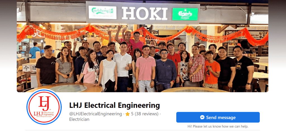Open the LHJ circular logo profile picture
This screenshot has width=286, height=132.
pos(44,107)
